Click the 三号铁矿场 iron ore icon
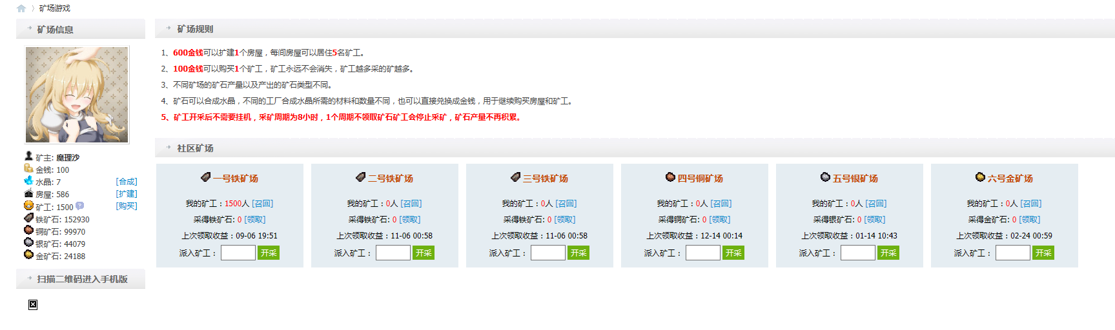 pyautogui.click(x=516, y=177)
